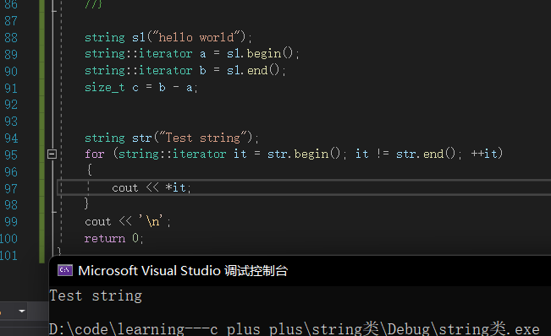
Task: Collapse the for loop block at line 95
Action: (x=52, y=154)
